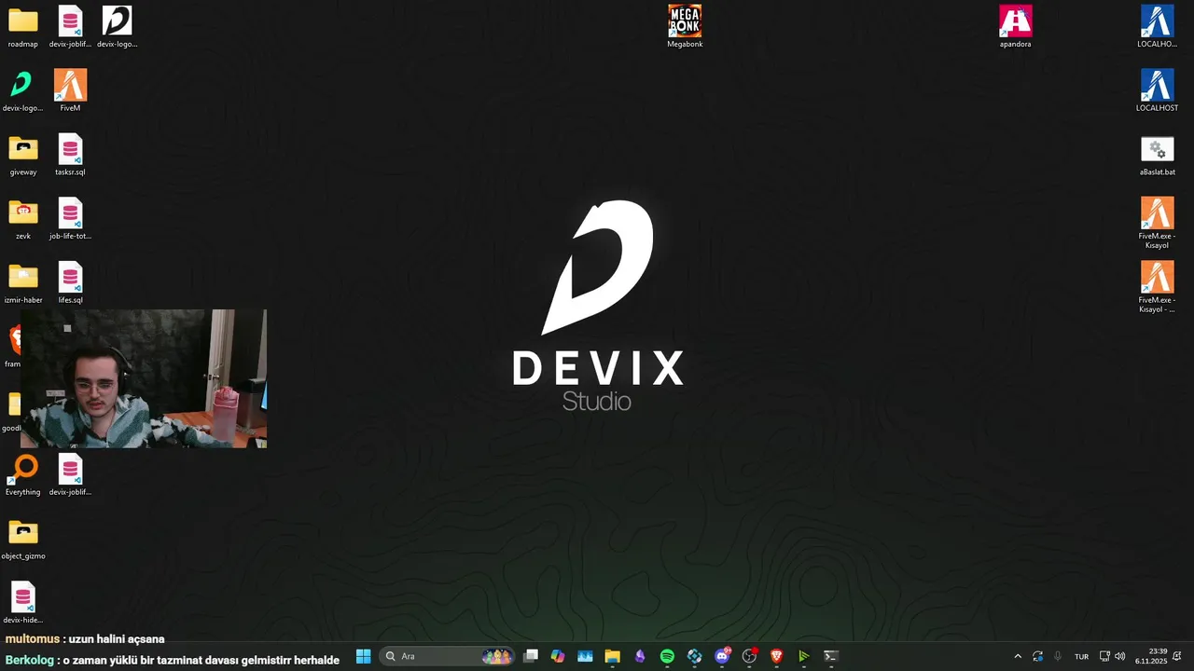Screen dimensions: 1194x671
Task: Launch the apandora shortcut
Action: click(x=1015, y=27)
